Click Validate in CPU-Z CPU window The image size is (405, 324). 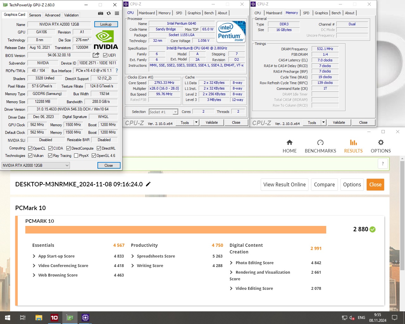(x=212, y=122)
